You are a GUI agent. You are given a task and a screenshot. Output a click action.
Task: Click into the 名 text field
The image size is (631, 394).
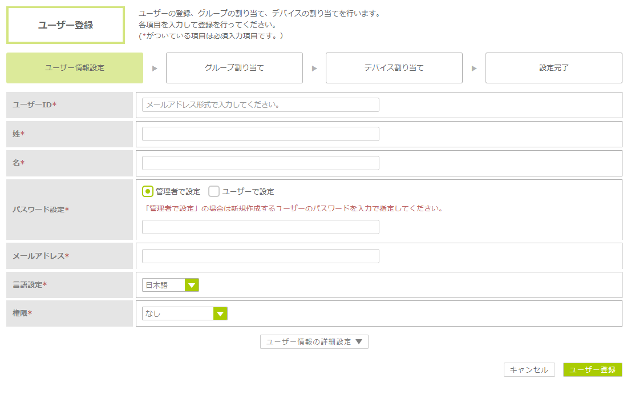(260, 163)
